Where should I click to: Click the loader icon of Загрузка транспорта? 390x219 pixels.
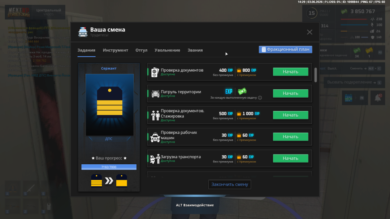[x=155, y=159]
